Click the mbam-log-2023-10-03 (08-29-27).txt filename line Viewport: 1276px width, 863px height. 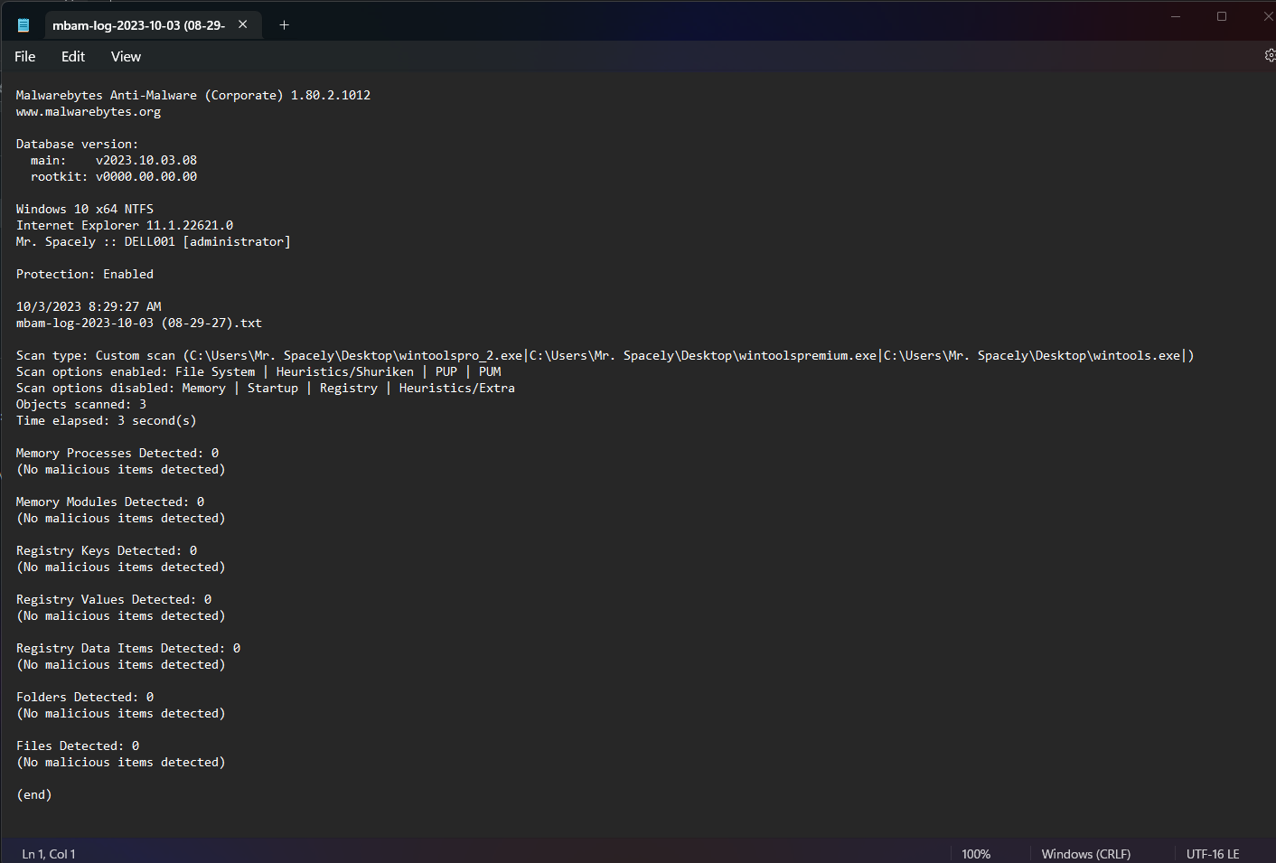(139, 324)
